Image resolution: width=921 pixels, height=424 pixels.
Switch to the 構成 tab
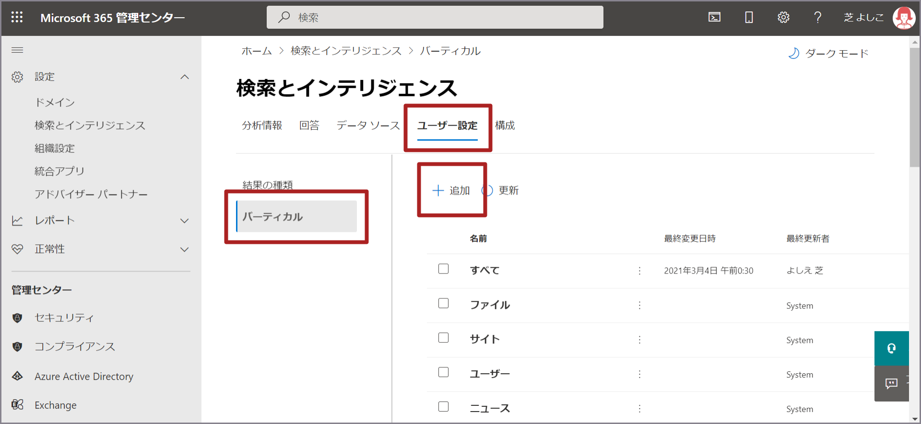coord(505,126)
